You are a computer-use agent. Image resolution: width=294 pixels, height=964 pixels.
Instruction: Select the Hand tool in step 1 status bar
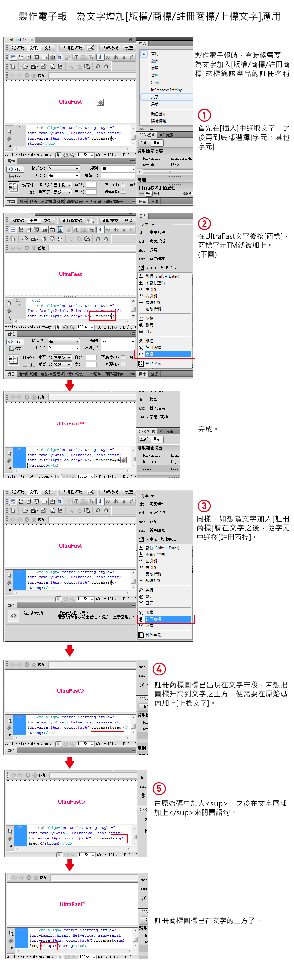point(65,155)
